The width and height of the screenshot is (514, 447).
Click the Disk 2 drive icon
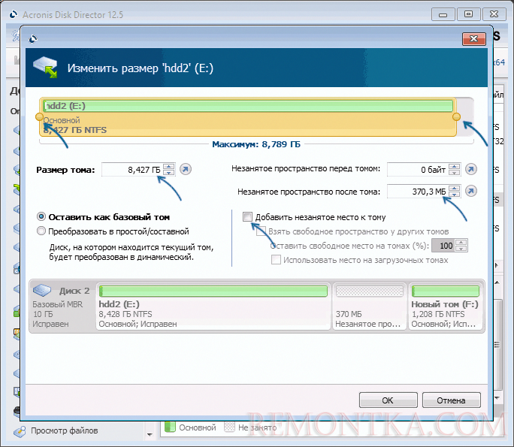pos(42,290)
